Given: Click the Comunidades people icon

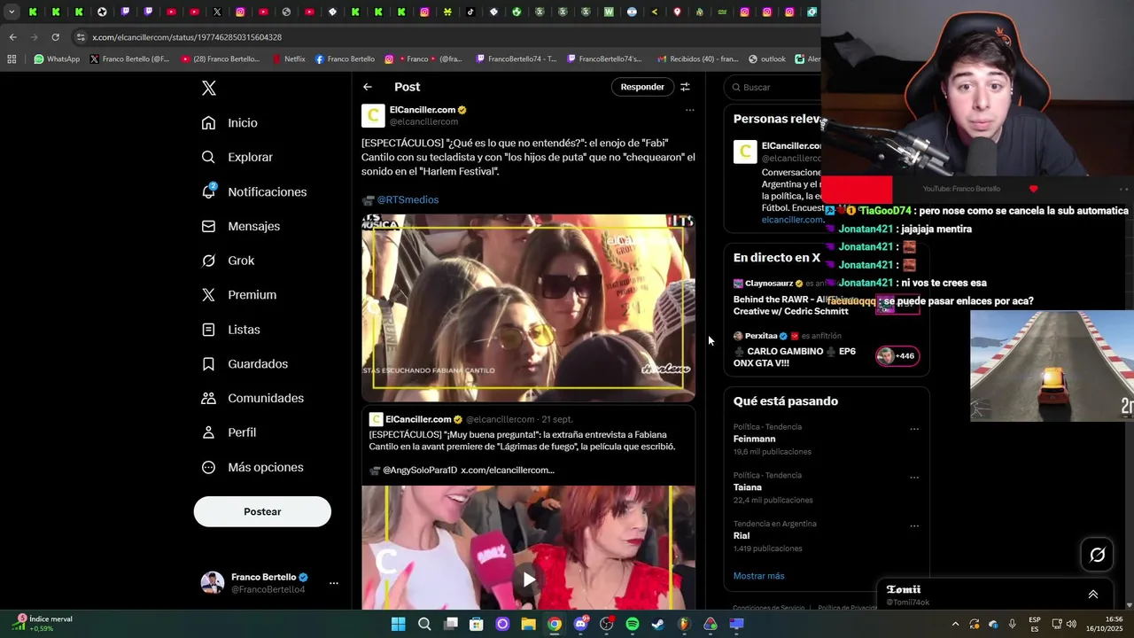Looking at the screenshot, I should coord(208,398).
